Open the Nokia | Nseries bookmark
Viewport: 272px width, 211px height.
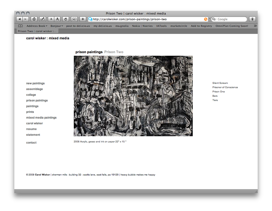pos(142,26)
